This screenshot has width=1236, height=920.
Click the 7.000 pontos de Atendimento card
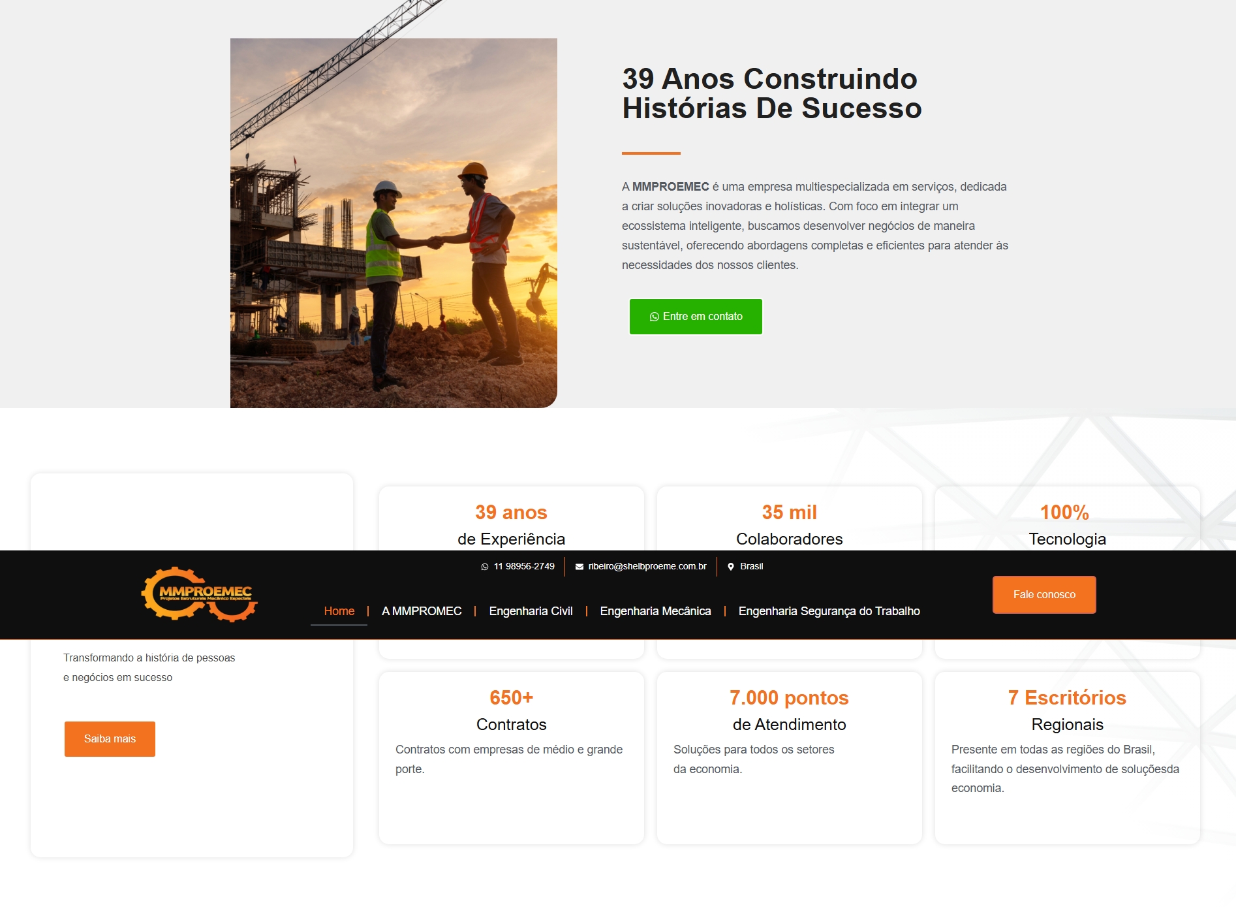(790, 757)
